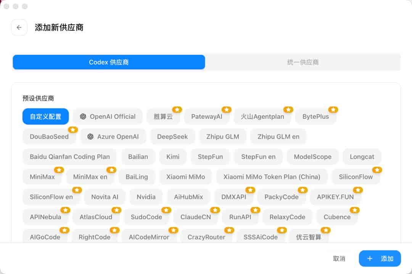Select MiniMax en preset

click(x=90, y=177)
